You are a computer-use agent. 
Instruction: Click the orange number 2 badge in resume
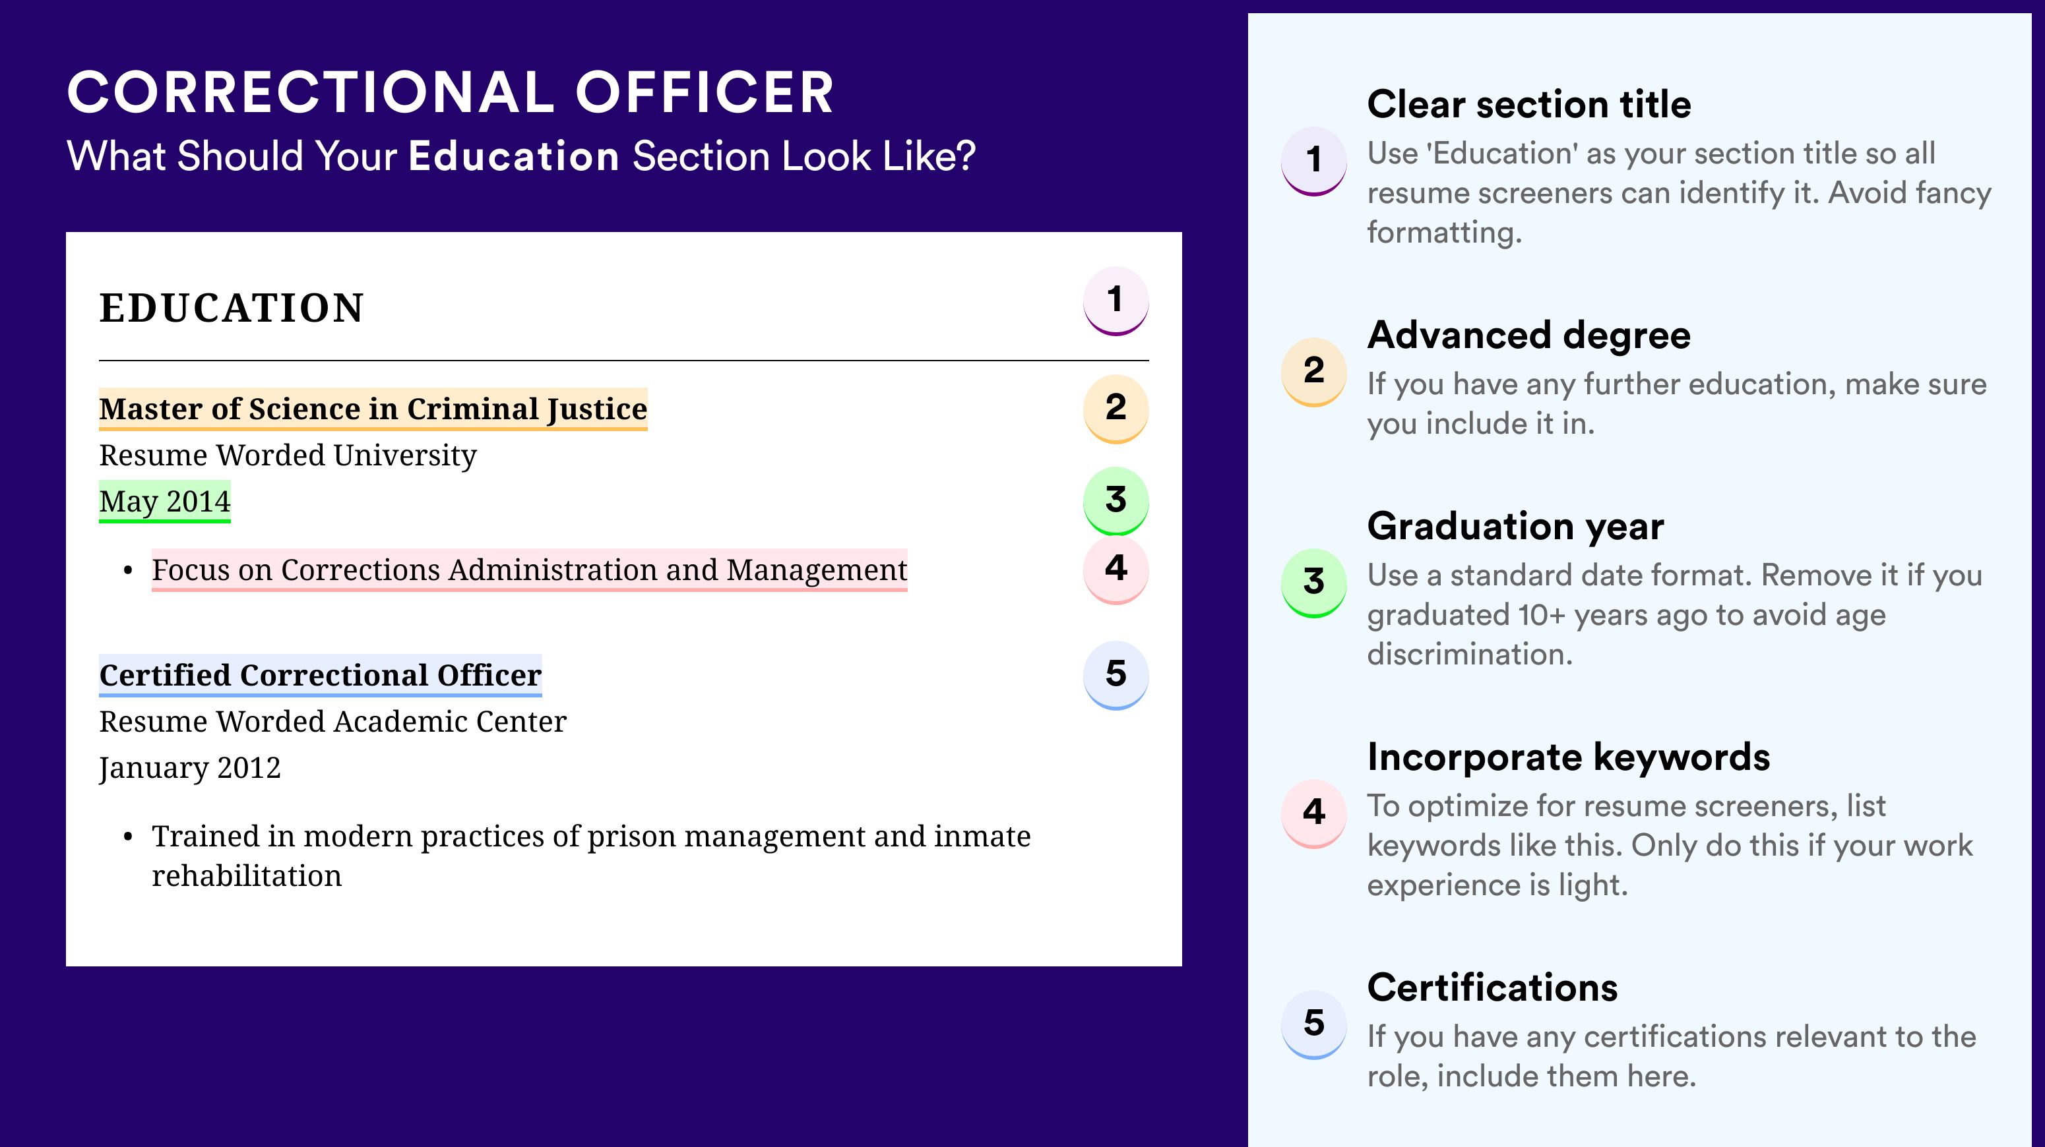[x=1116, y=408]
